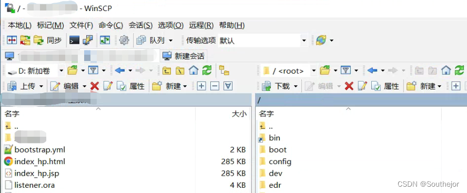The width and height of the screenshot is (467, 193).
Task: Click the remote panel open directory folder icon
Action: pos(324,70)
